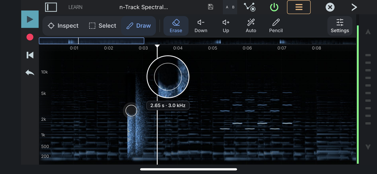Click the n-Track Spectral... title
The width and height of the screenshot is (377, 174).
coord(144,7)
